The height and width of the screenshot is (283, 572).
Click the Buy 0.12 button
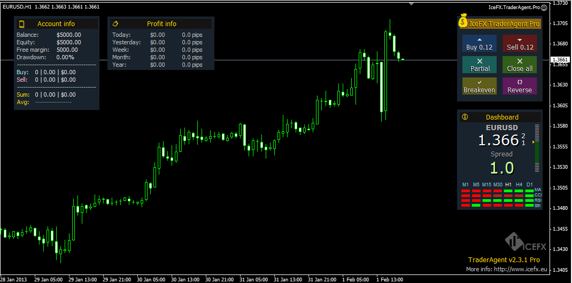(x=480, y=43)
